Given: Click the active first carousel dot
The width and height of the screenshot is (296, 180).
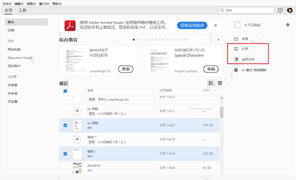Looking at the screenshot, I should point(134,39).
